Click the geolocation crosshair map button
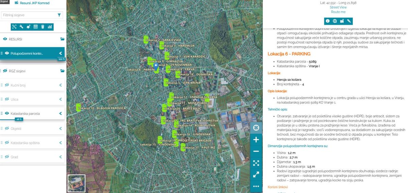408x193 pixels. pyautogui.click(x=256, y=128)
